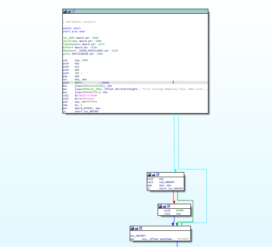Click pencil icon on loc_4033DF block

pos(136,228)
